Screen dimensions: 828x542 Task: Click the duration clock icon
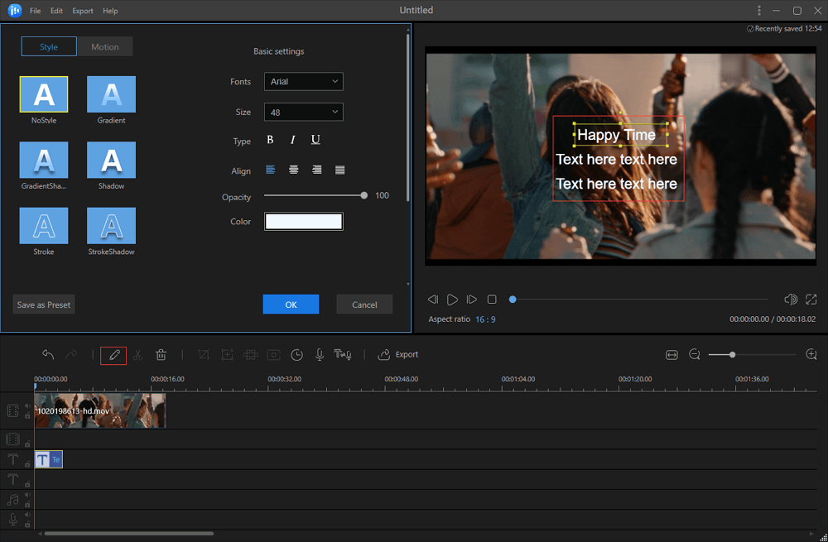[x=296, y=355]
